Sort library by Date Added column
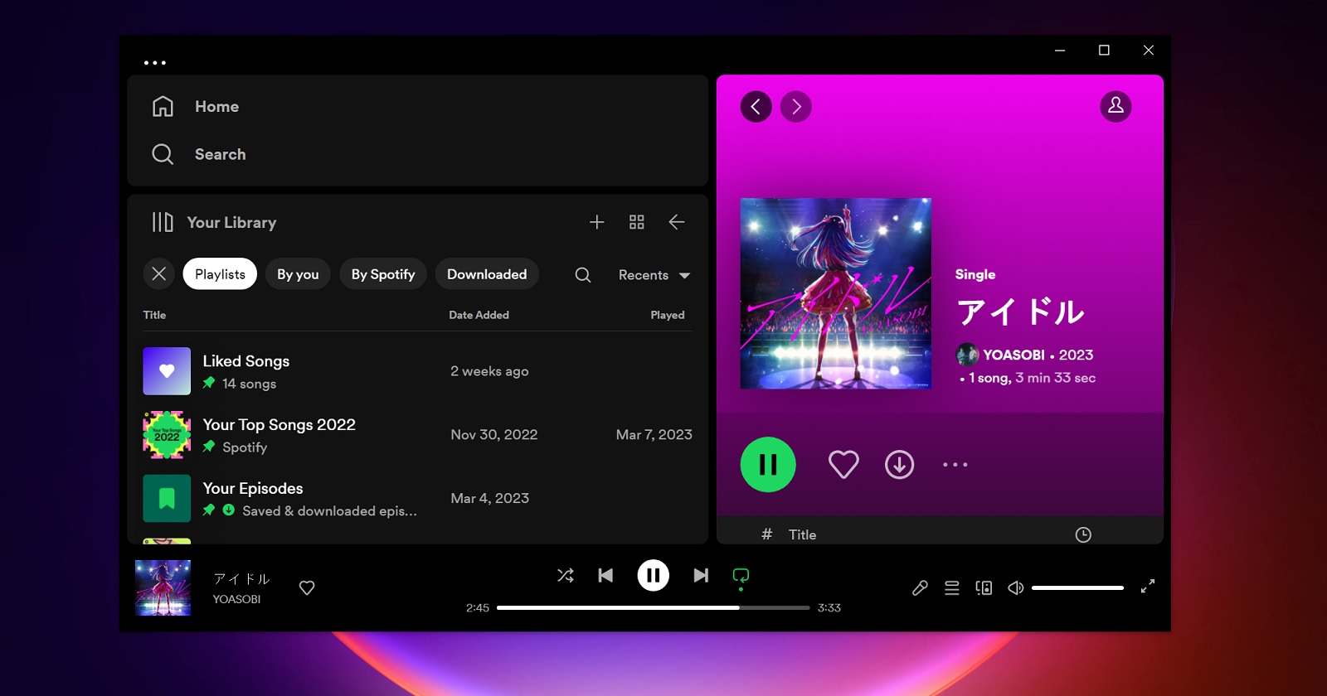 [x=479, y=315]
